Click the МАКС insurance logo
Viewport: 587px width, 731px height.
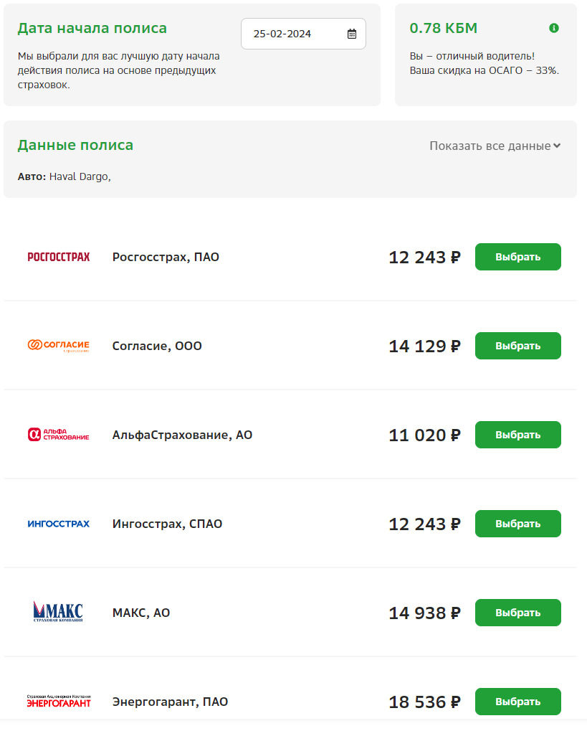point(59,612)
